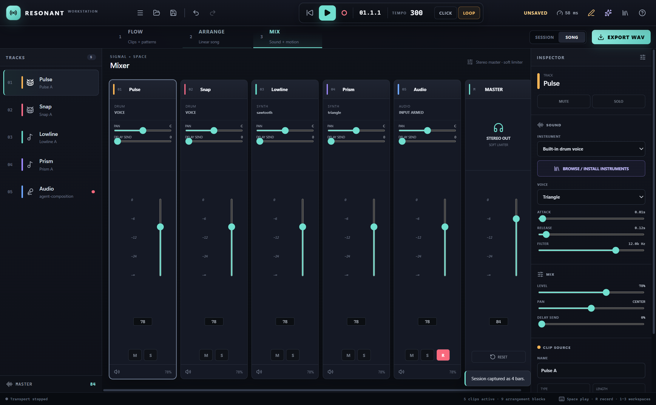Screen dimensions: 656x405
Task: Click the speaker icon on Lowline channel
Action: coord(259,372)
